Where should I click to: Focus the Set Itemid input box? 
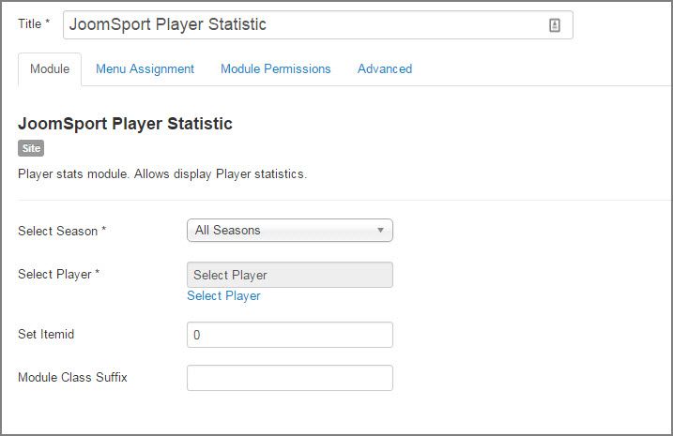[290, 335]
